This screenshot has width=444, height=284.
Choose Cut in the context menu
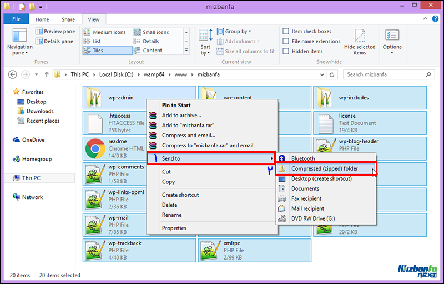(x=166, y=172)
